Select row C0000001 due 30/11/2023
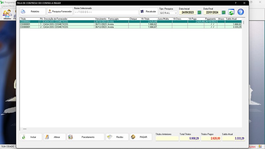 coord(131,24)
